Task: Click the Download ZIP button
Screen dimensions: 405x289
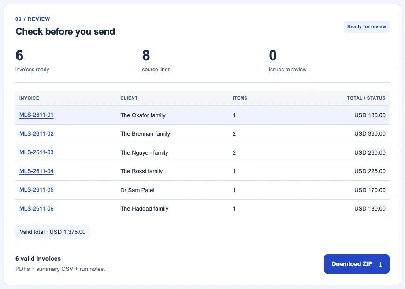Action: click(357, 264)
